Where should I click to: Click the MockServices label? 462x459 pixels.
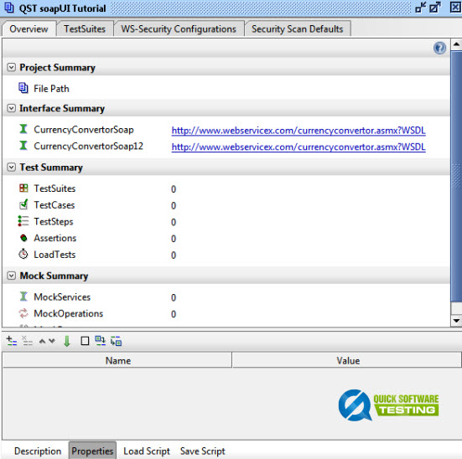click(x=62, y=297)
